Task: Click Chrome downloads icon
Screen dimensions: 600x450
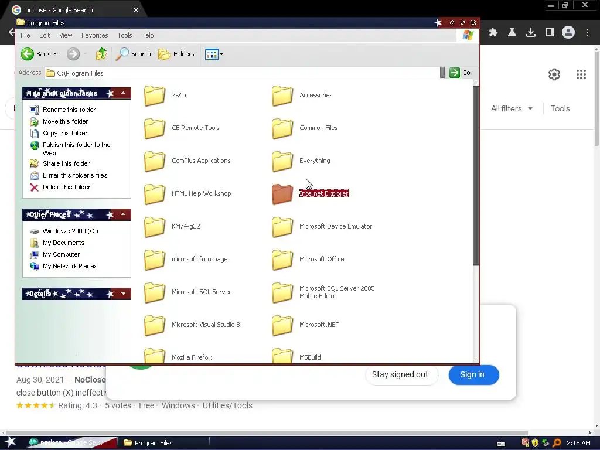Action: pos(531,33)
